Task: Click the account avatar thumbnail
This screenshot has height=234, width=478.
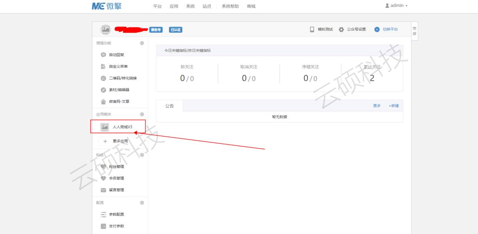Action: tap(106, 29)
